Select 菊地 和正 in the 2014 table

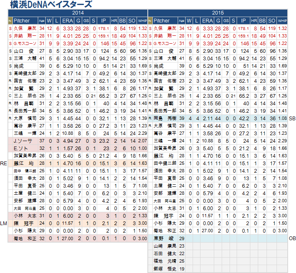[x=25, y=238]
